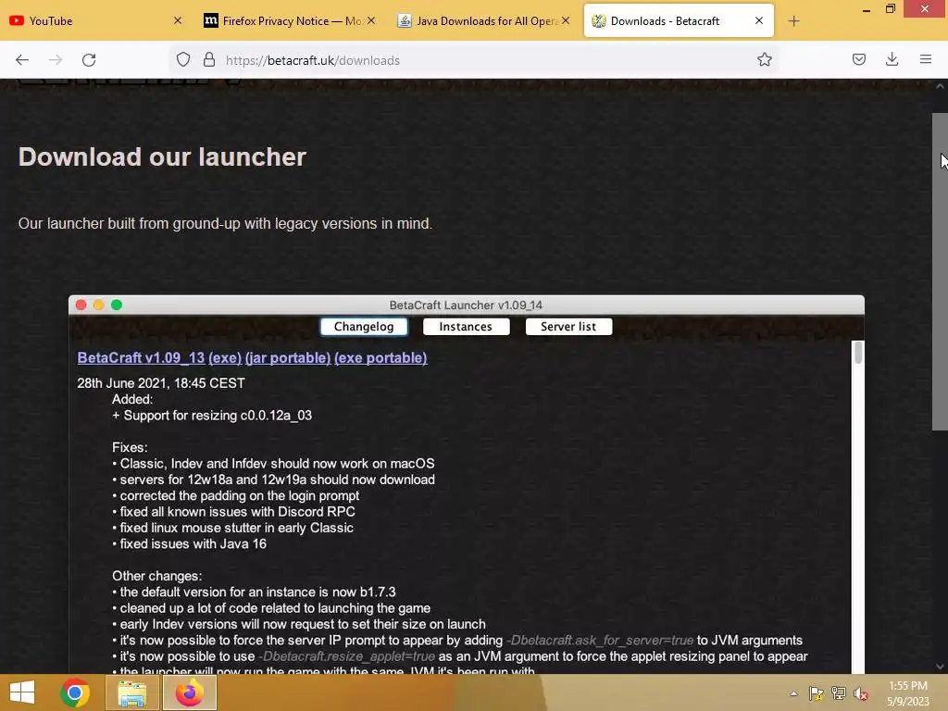Open the (jar portable) download link
Viewport: 948px width, 711px height.
[x=288, y=358]
